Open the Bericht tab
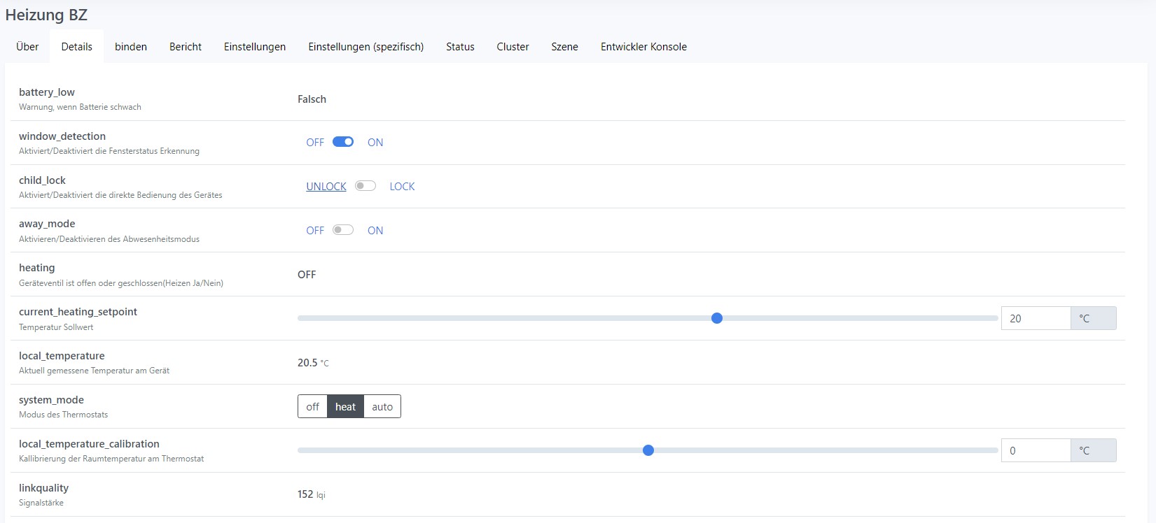Screen dimensions: 1156x523 (x=186, y=47)
